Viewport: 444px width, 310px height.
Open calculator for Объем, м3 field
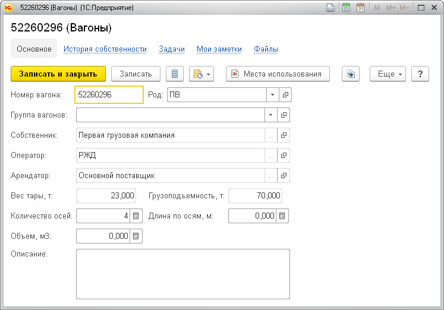[136, 236]
